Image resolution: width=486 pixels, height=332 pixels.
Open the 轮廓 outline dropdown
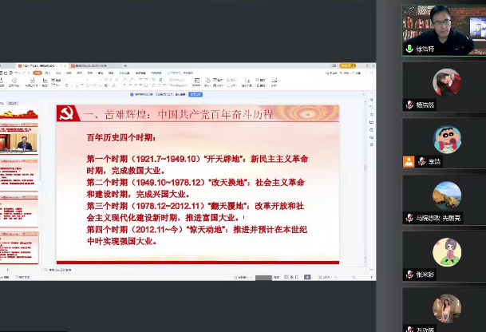[231, 85]
